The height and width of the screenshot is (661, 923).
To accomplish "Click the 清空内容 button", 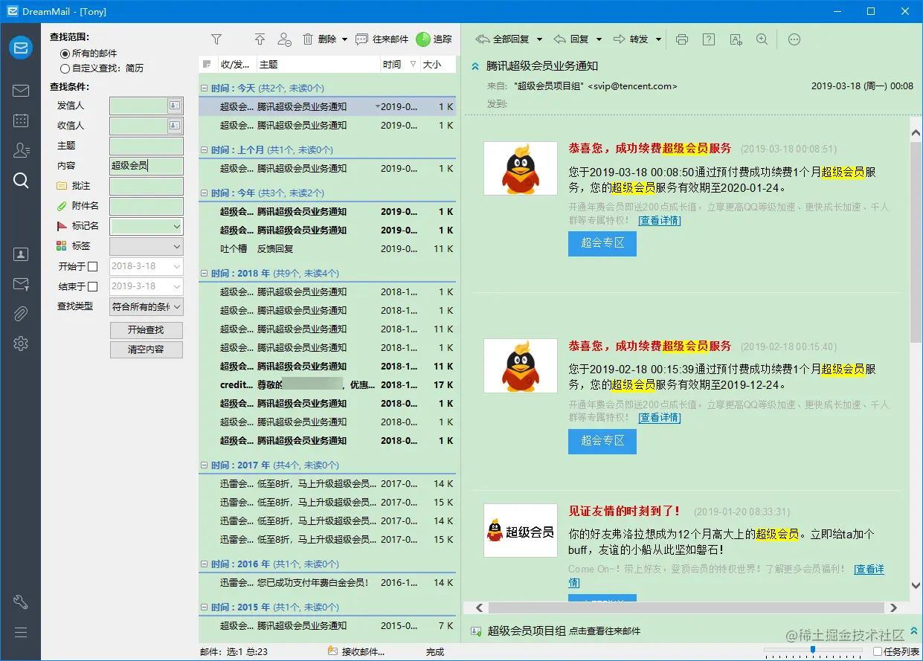I will click(x=146, y=349).
